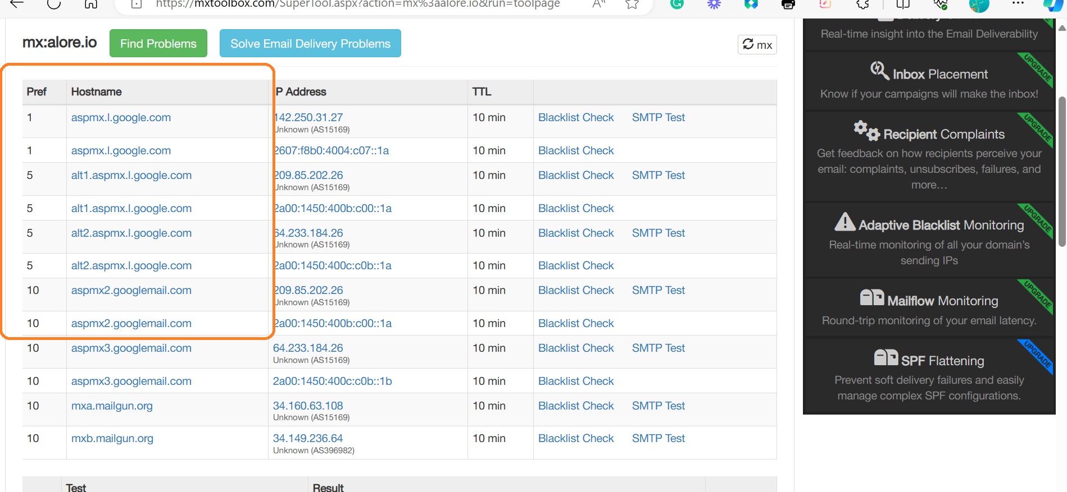Screen dimensions: 1067x492
Task: Open IP address 34.160.63.108
Action: click(x=308, y=406)
